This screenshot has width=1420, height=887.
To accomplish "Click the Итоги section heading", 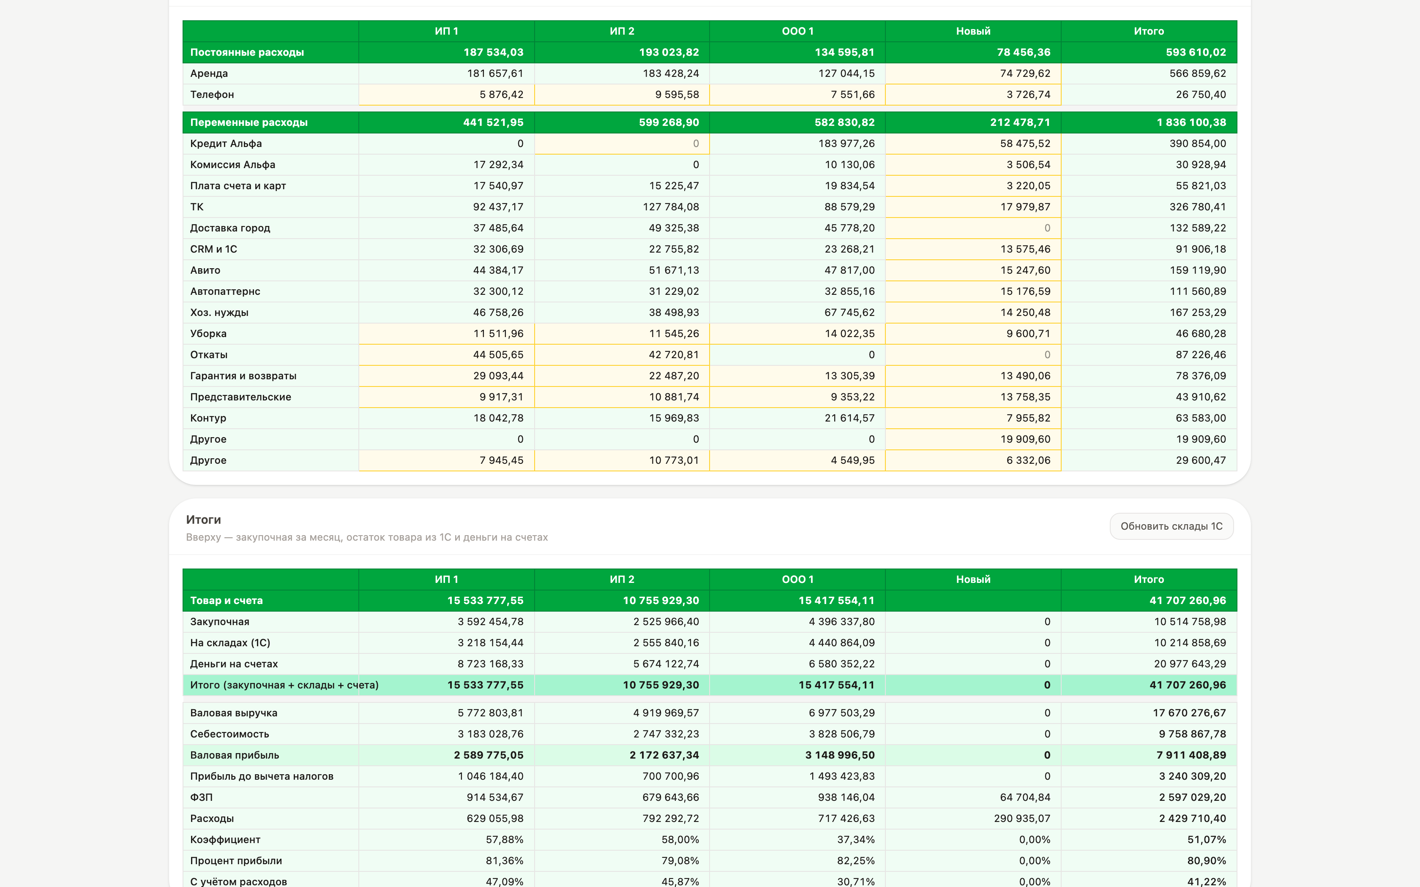I will tap(204, 520).
